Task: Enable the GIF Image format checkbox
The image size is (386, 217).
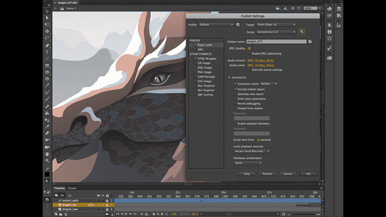Action: 194,63
